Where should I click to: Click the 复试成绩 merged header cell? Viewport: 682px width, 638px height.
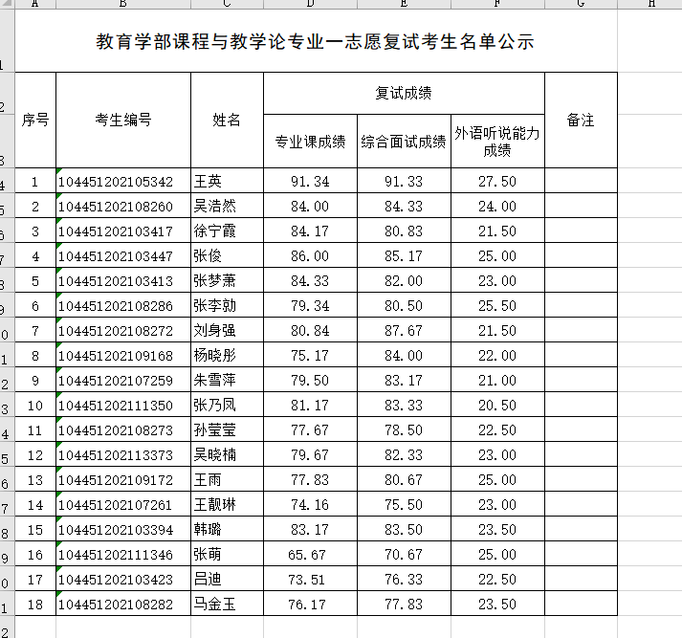(x=404, y=94)
